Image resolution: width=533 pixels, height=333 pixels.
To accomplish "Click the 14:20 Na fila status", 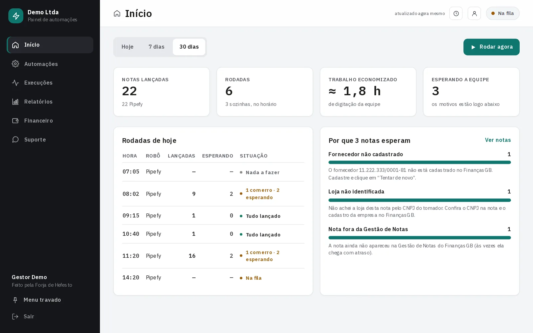I will click(x=251, y=278).
